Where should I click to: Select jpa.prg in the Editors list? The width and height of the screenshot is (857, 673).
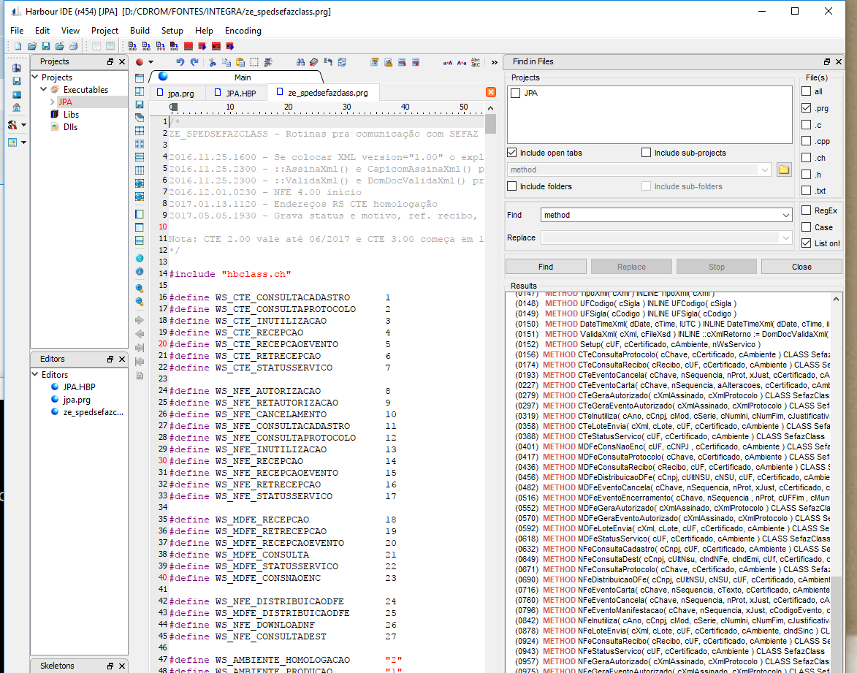coord(76,400)
